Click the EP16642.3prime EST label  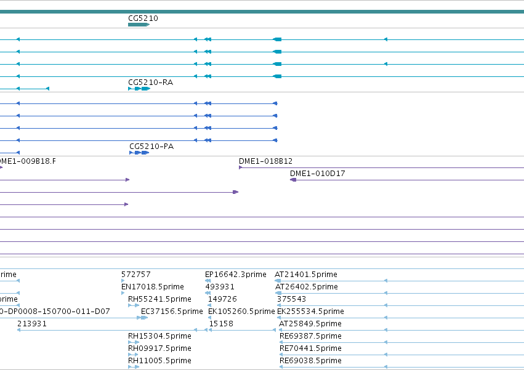[236, 275]
